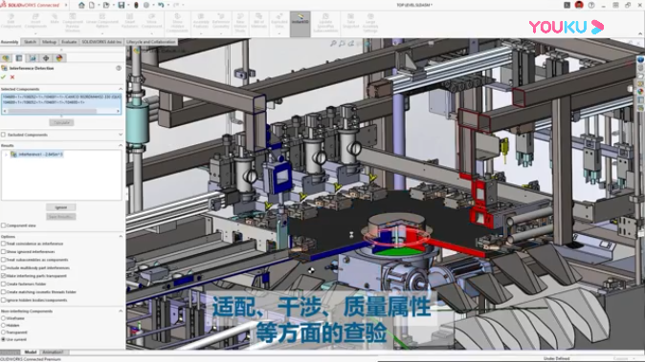The width and height of the screenshot is (645, 362).
Task: Click the Home icon in the title bar
Action: (x=81, y=5)
